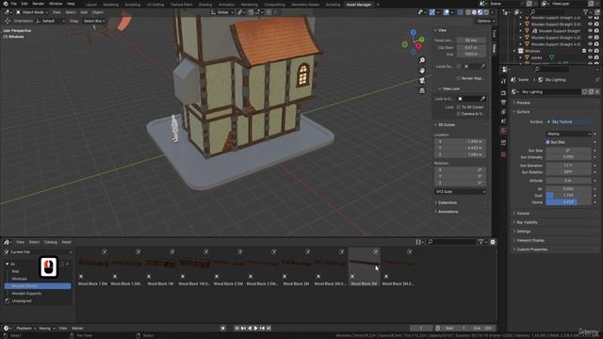
Task: Click the asset browser filter funnel icon
Action: tap(481, 242)
